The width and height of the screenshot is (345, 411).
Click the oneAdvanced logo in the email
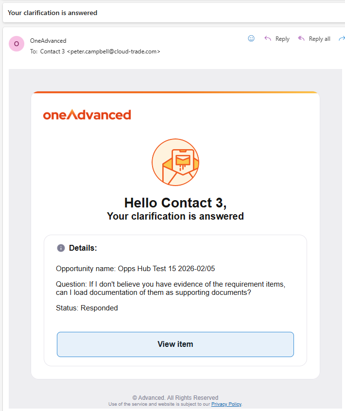(87, 115)
